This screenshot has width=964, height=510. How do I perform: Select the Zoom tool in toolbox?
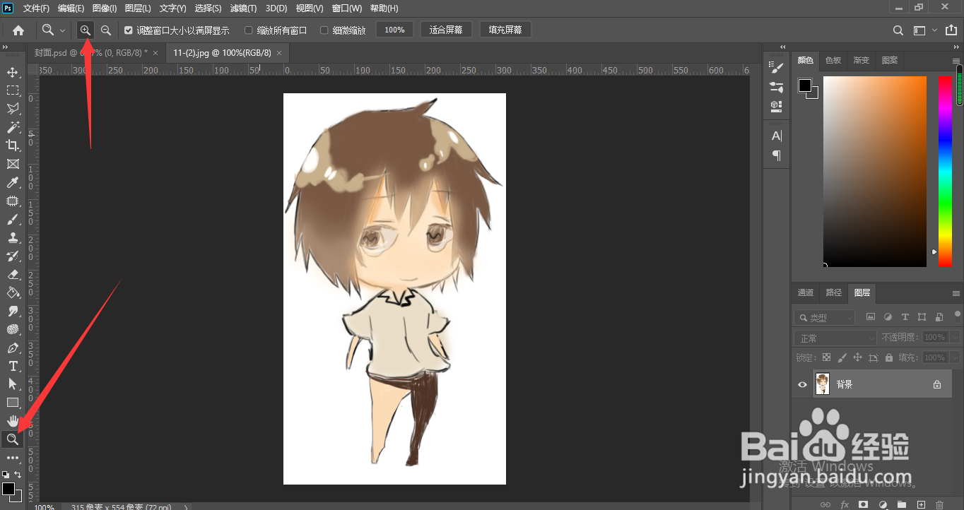[x=13, y=439]
